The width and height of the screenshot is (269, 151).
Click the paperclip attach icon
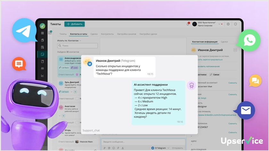(104, 148)
